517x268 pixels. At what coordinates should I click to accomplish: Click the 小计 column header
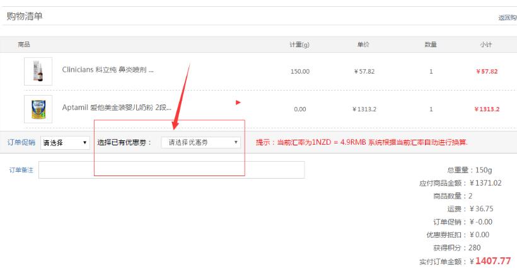point(486,45)
